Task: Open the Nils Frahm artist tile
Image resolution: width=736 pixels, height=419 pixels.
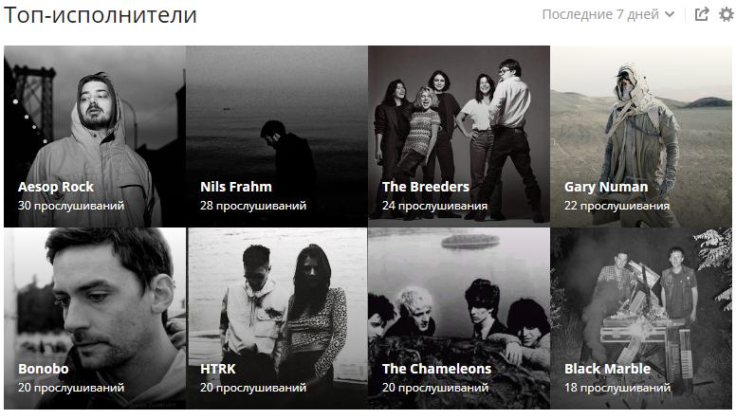Action: [x=277, y=137]
